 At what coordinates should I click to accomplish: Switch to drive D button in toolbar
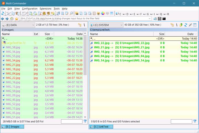126,14
